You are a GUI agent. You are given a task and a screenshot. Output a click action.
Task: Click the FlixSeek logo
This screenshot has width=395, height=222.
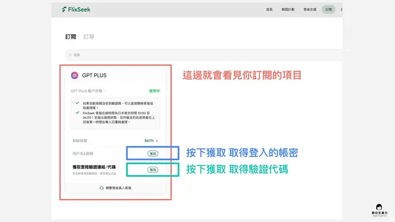pos(76,10)
